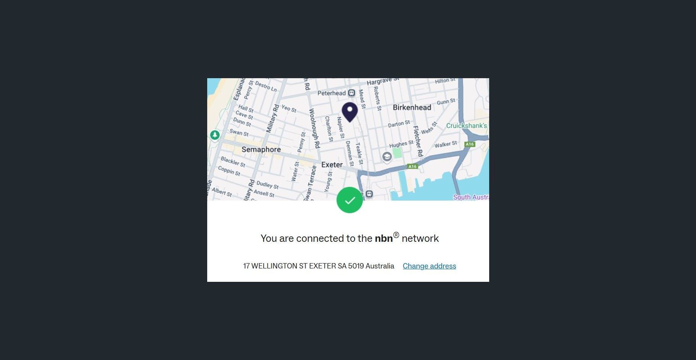Click the Cruickshank's place label

[467, 125]
